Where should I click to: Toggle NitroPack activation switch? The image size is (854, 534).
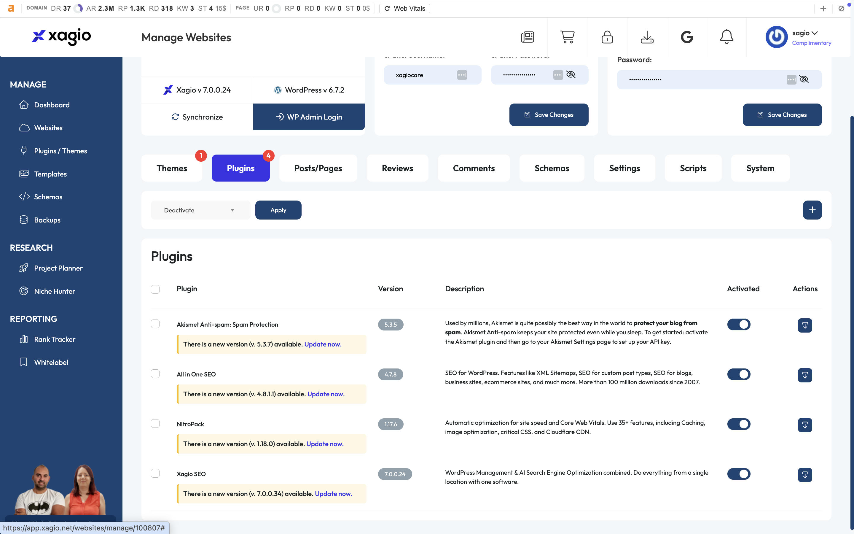[x=739, y=424]
